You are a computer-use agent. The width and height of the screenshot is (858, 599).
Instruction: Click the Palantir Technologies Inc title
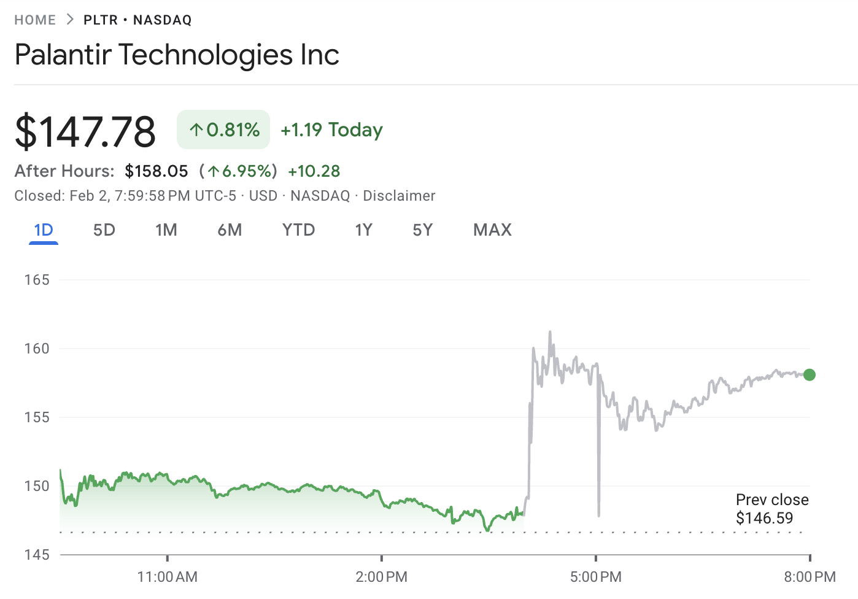pyautogui.click(x=177, y=55)
